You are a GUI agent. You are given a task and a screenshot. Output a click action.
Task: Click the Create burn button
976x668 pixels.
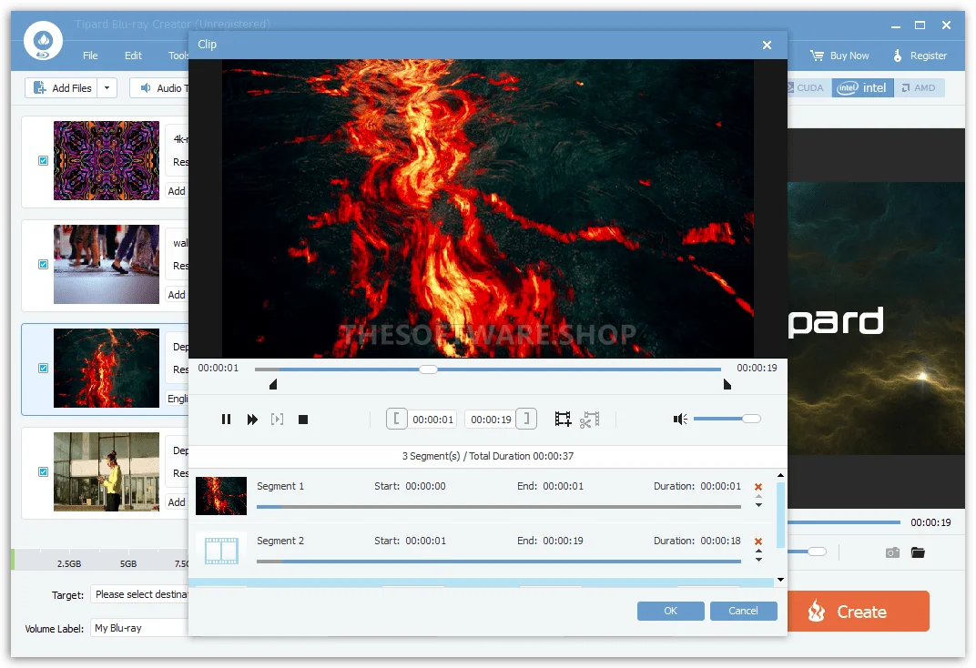(859, 612)
